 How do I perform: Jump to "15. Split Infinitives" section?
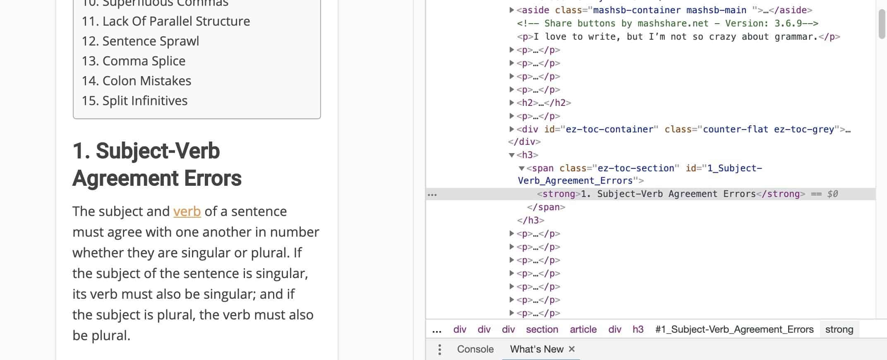tap(134, 101)
